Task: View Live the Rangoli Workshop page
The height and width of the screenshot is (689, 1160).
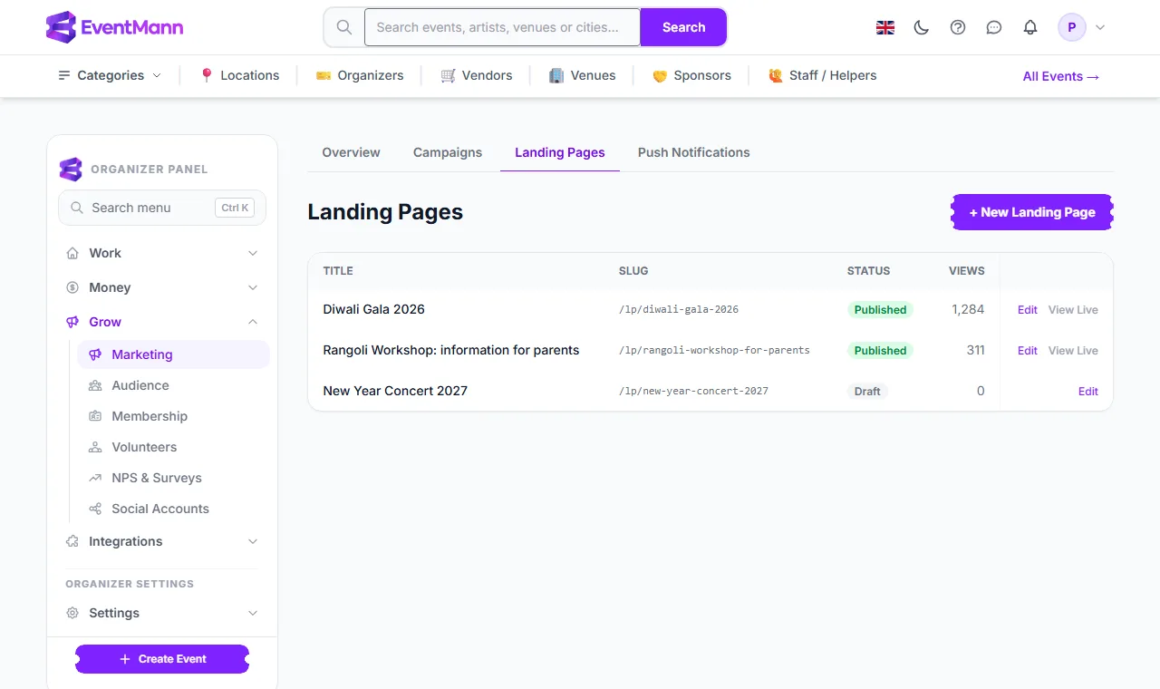Action: 1073,351
